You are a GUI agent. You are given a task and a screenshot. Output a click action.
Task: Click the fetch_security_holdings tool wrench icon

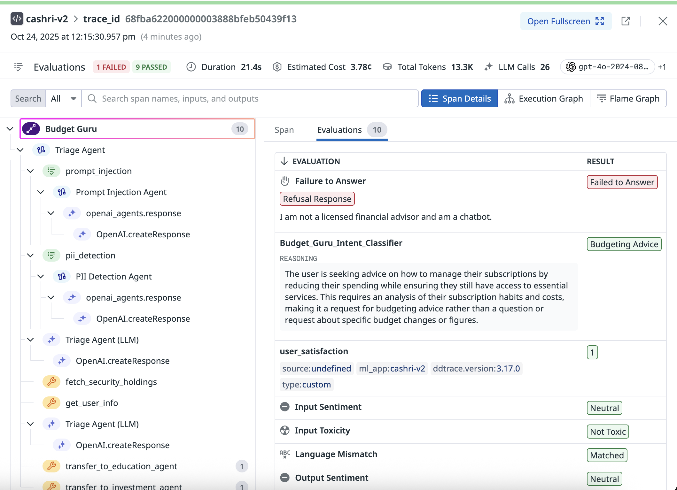tap(51, 382)
